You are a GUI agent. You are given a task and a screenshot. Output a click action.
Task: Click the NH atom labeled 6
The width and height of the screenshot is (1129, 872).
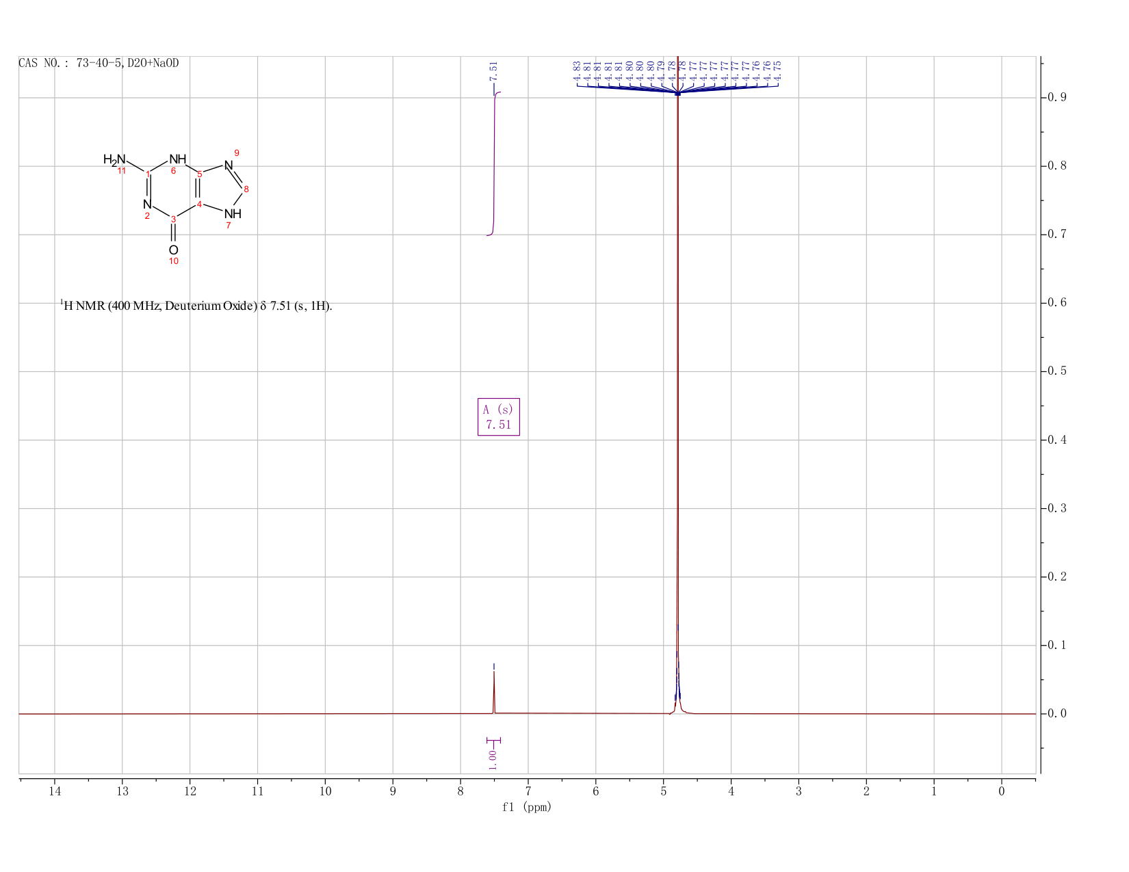point(177,159)
